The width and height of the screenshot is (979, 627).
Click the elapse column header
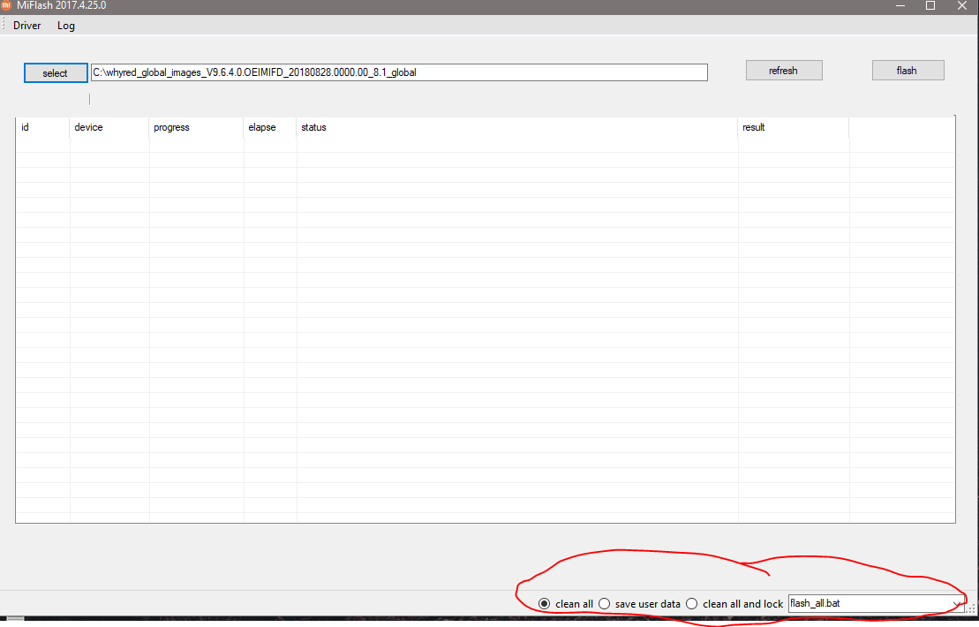coord(270,127)
